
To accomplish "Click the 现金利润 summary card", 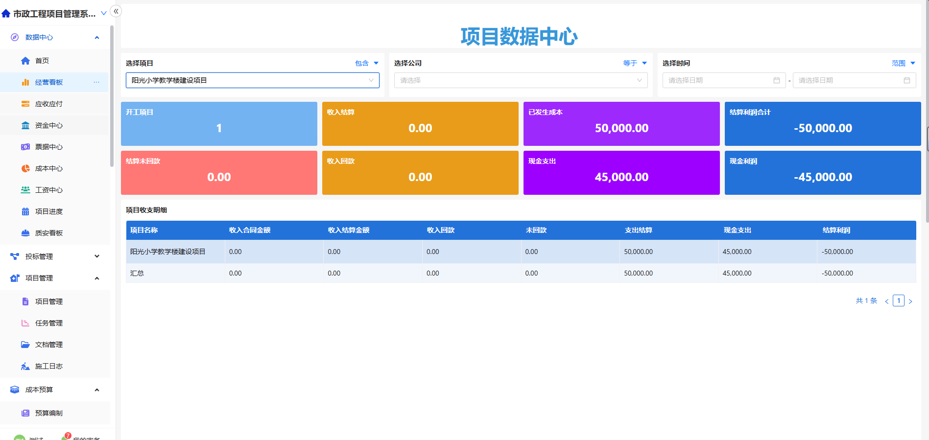I will [823, 173].
